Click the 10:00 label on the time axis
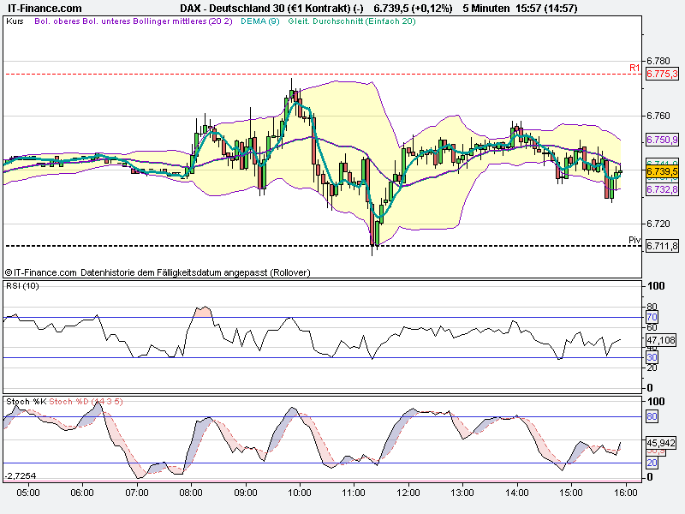This screenshot has width=685, height=514. (299, 494)
